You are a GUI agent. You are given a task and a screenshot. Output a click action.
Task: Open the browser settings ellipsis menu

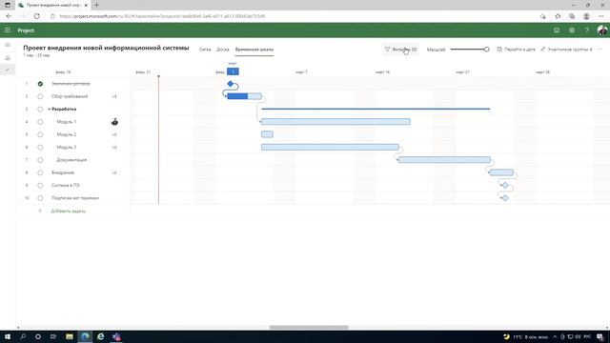tap(600, 16)
